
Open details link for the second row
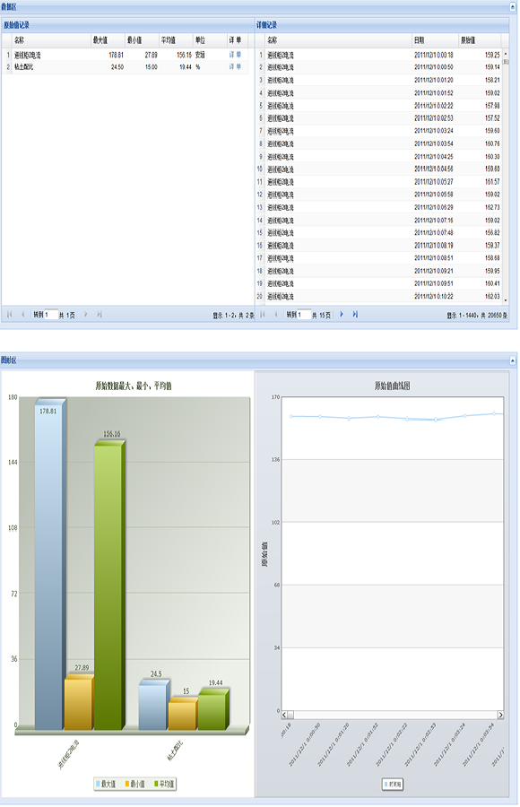click(235, 67)
